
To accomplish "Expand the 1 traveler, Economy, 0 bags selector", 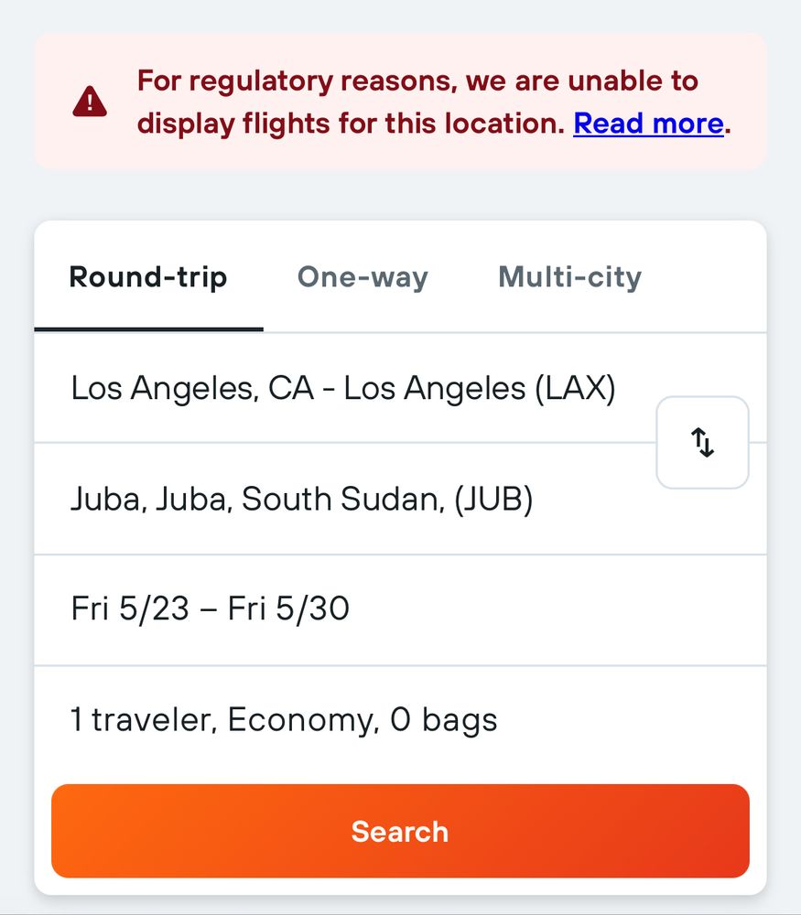I will [x=401, y=719].
